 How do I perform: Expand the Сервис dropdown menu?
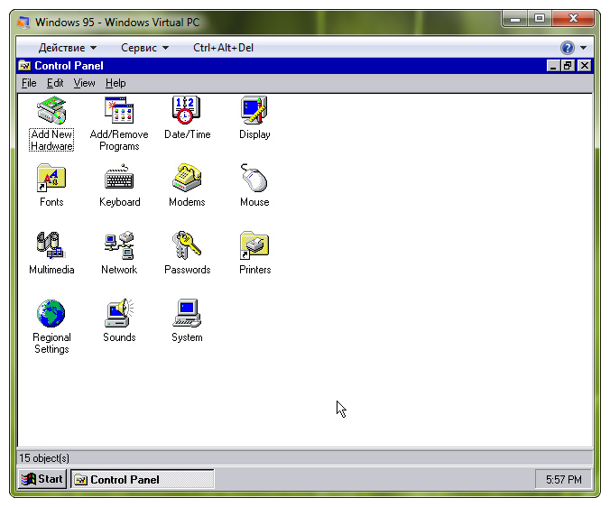[144, 48]
